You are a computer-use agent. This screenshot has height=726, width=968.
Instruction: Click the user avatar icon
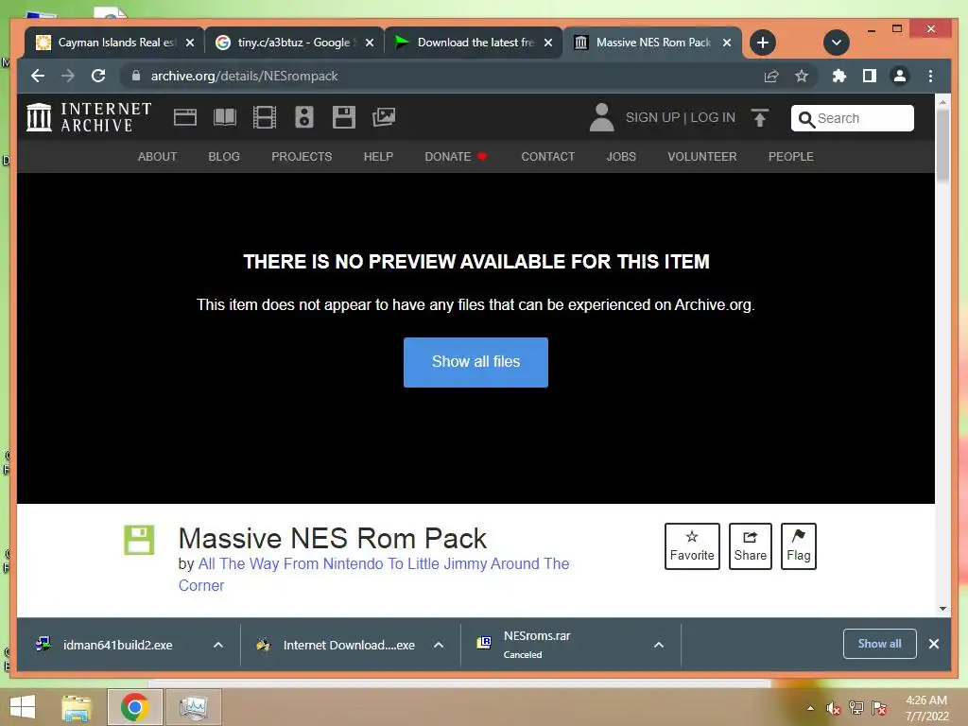[x=601, y=117]
